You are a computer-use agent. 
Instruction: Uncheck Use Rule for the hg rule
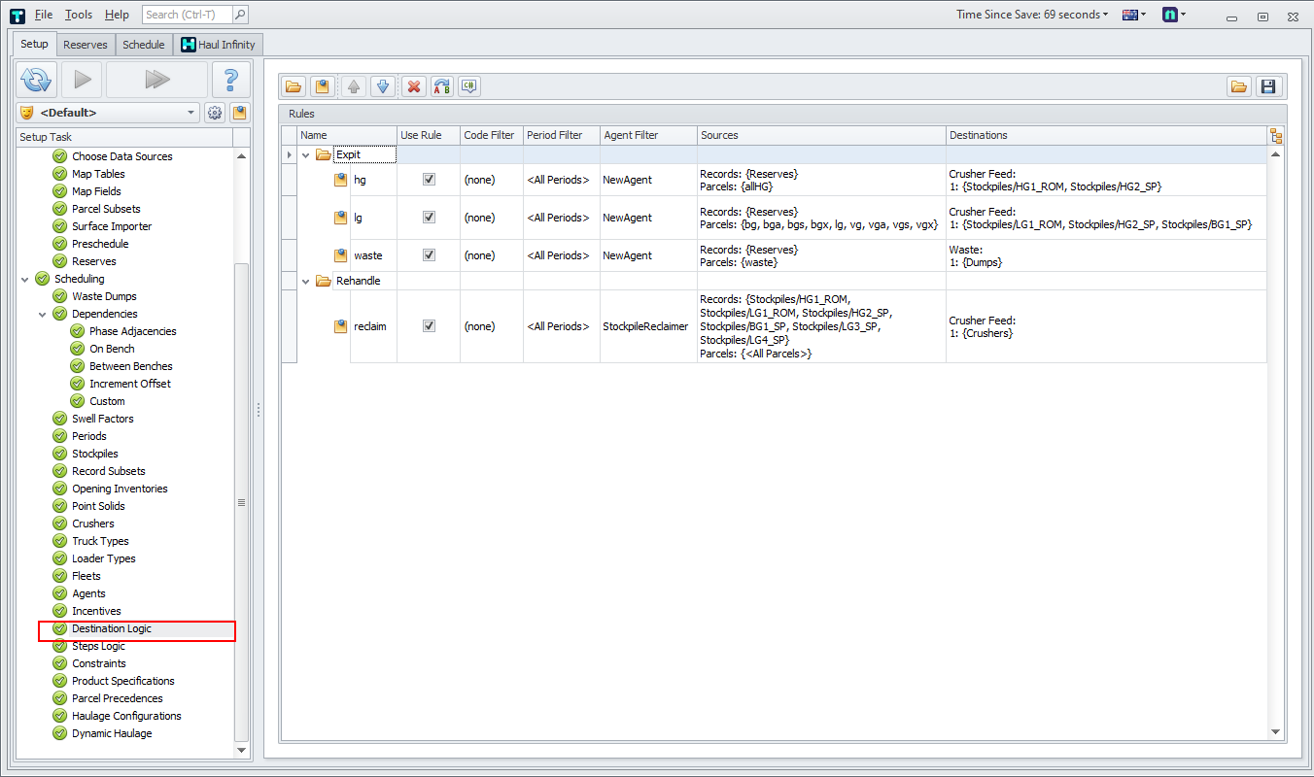coord(429,180)
